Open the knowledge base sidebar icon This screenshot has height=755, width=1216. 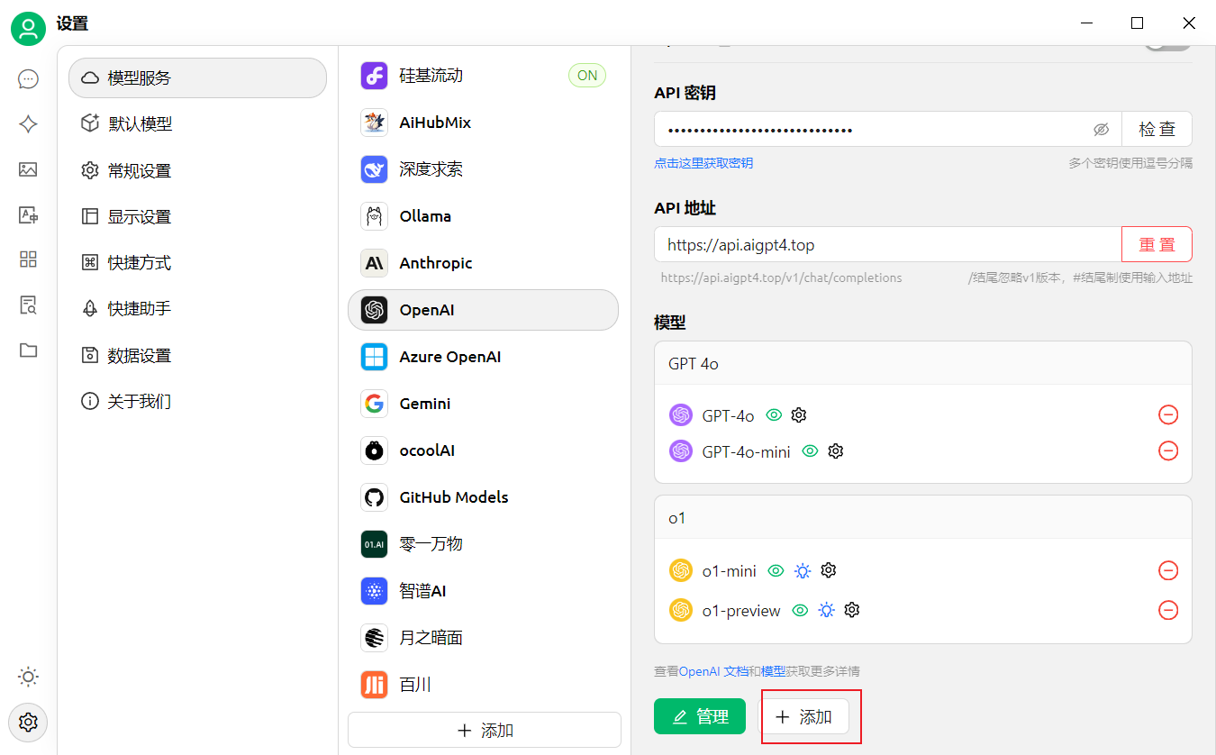(x=29, y=305)
